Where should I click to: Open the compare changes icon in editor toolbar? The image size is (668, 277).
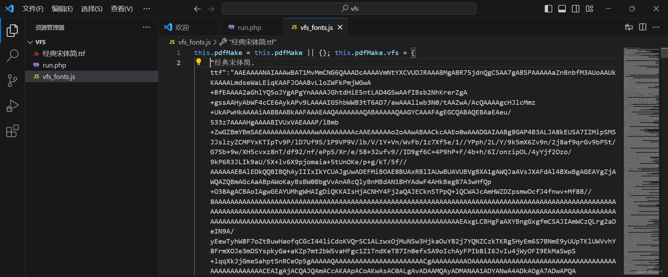tap(629, 27)
